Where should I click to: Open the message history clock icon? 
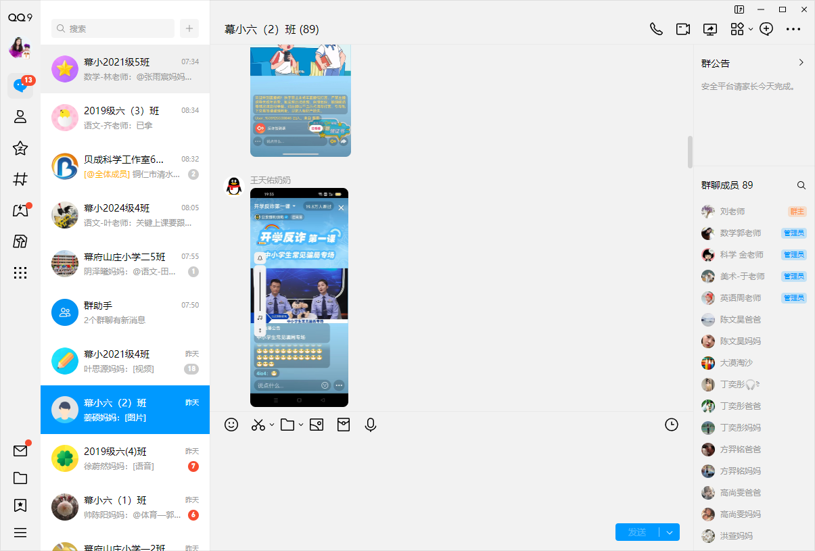pos(672,425)
